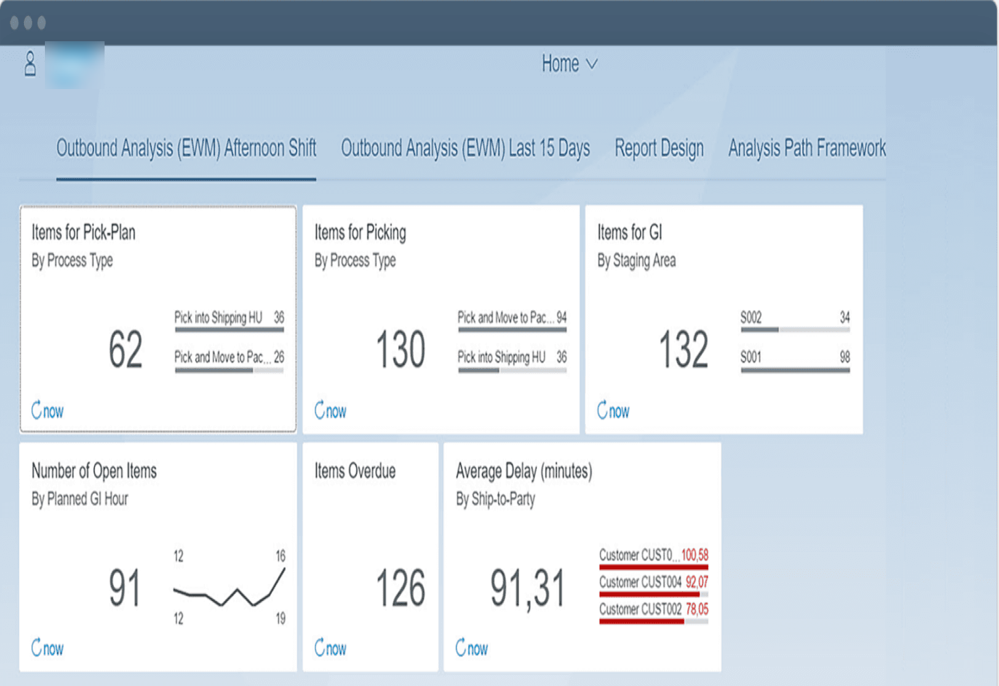Open the Analysis Path Framework tab

point(807,148)
